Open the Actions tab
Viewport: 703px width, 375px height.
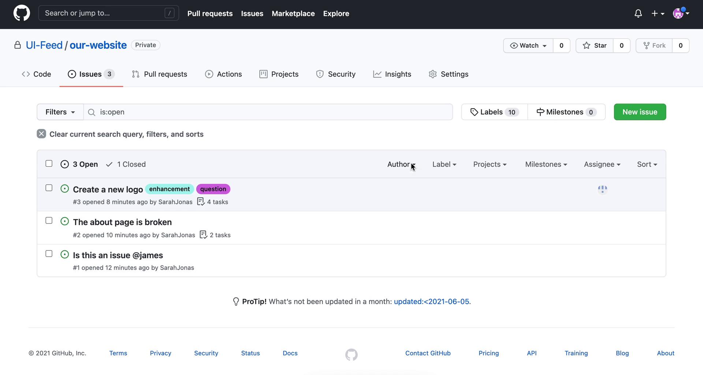pos(223,74)
